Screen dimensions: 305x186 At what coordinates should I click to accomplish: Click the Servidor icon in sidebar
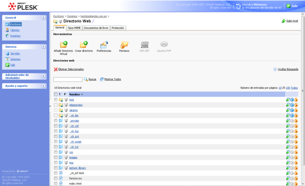point(7,53)
